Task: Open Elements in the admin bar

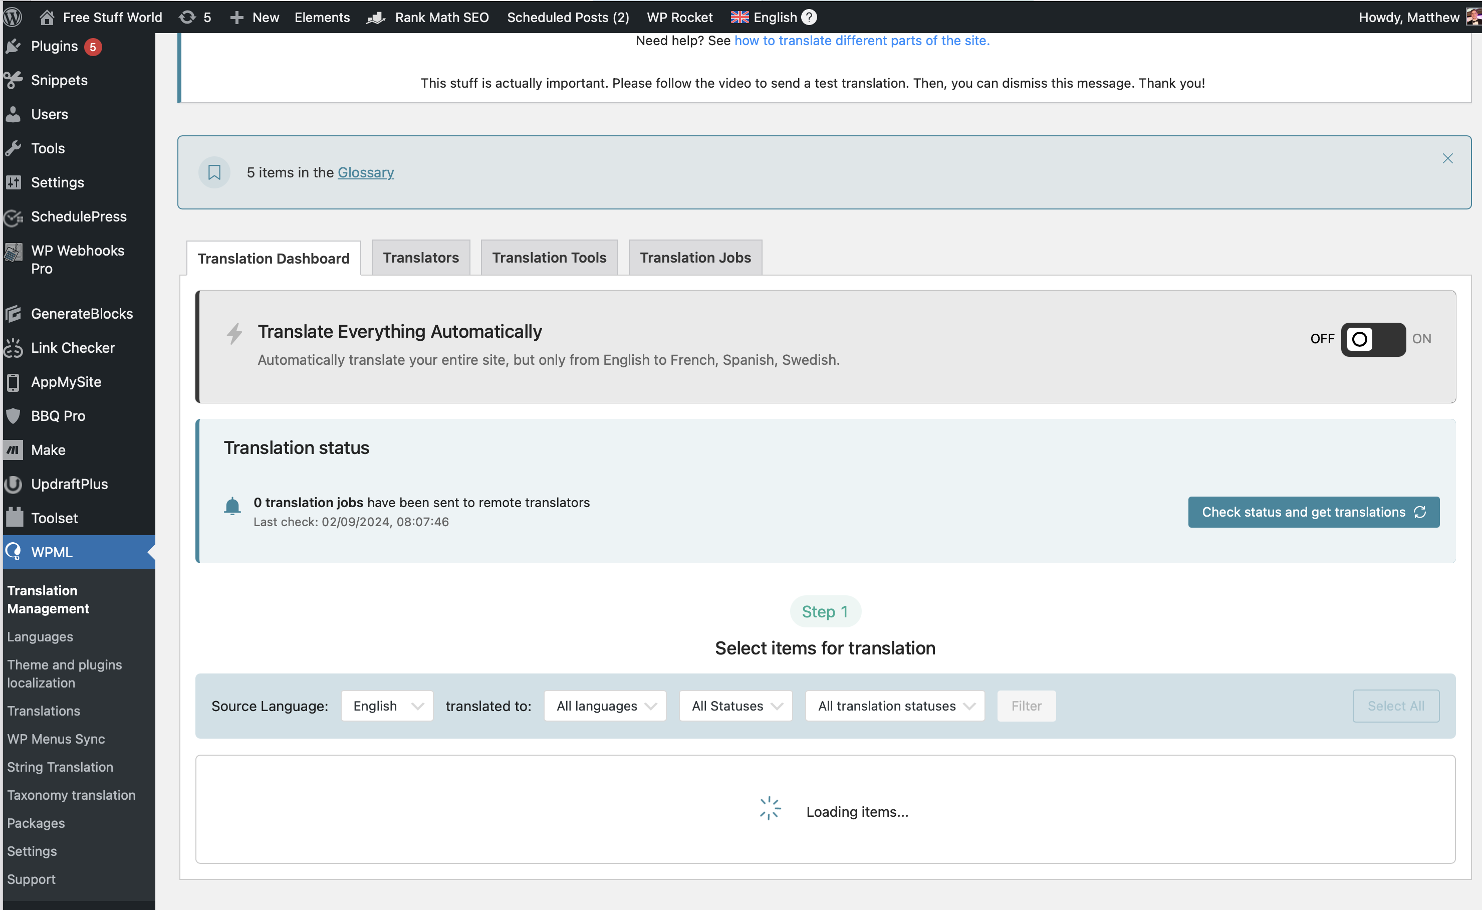Action: 322,18
